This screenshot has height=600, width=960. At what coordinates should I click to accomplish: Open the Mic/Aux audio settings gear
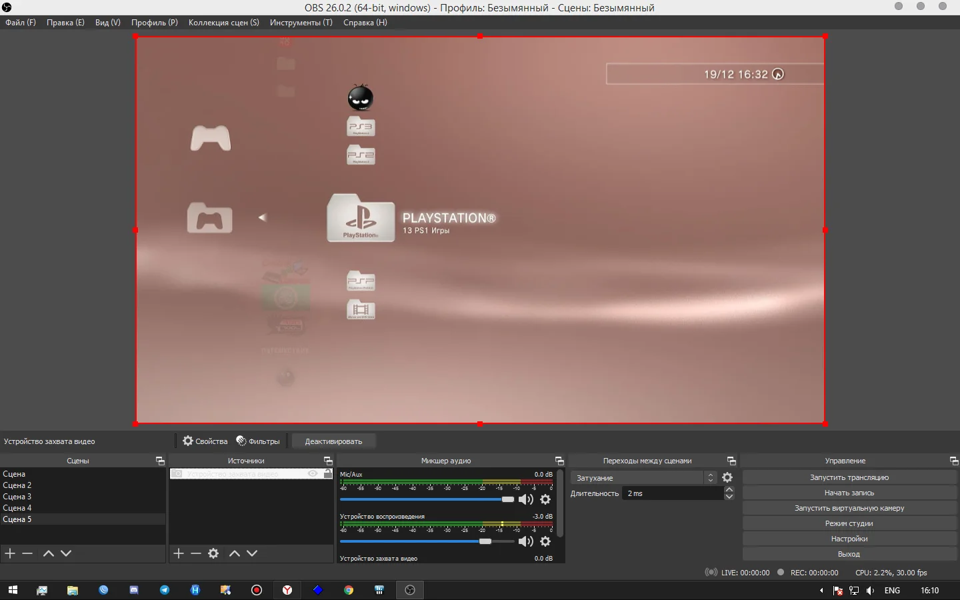point(545,499)
